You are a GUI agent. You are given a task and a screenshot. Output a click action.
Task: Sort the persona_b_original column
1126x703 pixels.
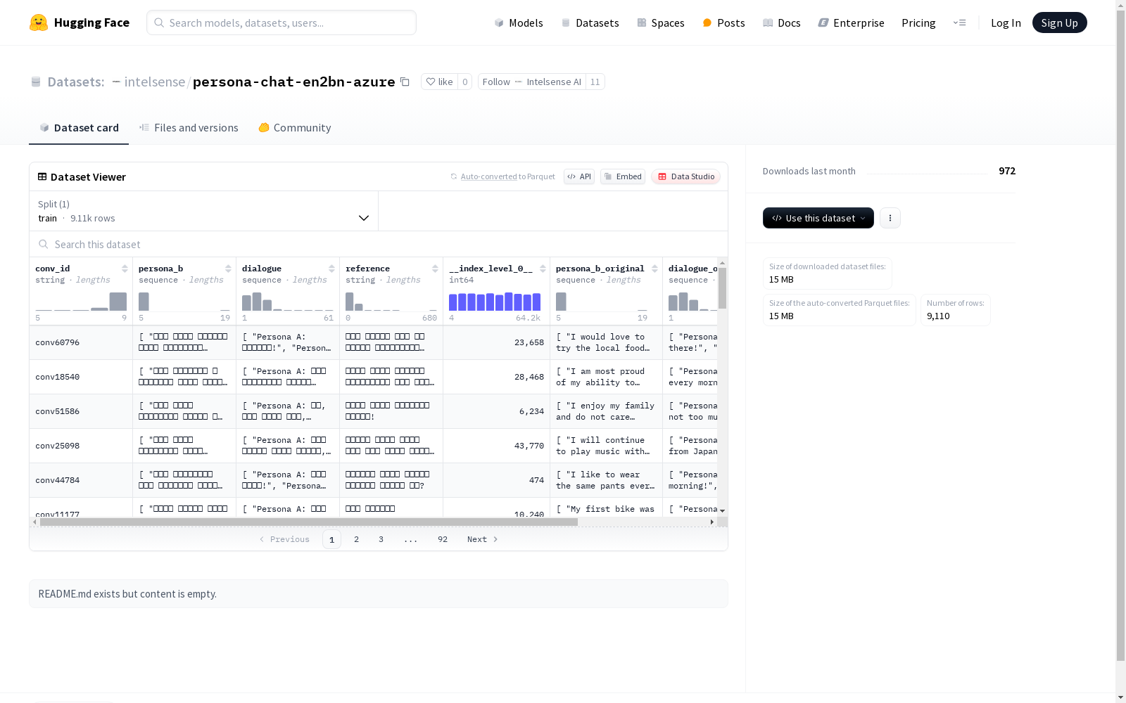[x=654, y=269]
